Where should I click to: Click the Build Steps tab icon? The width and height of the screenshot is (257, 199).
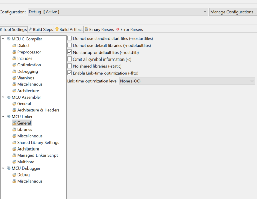tap(30, 29)
